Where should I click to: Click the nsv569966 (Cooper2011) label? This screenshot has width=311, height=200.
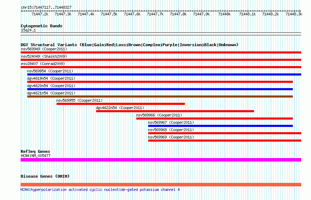[x=159, y=115]
